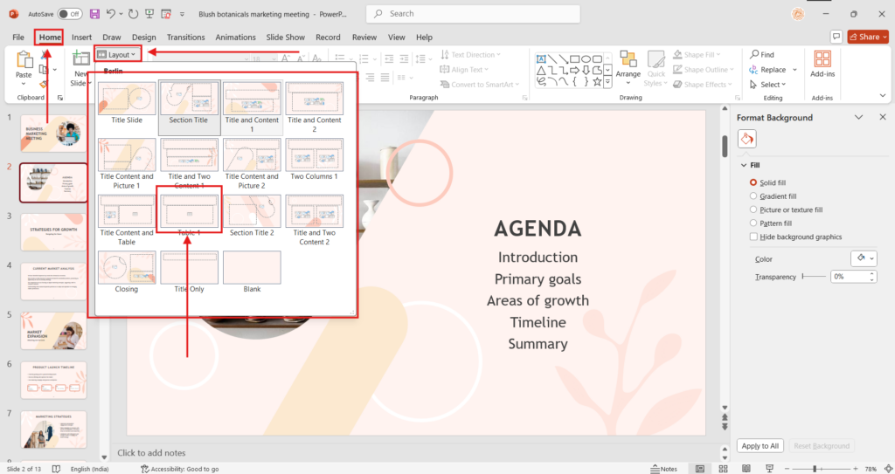Select the Gradient fill radio option
The image size is (895, 474).
click(x=753, y=196)
